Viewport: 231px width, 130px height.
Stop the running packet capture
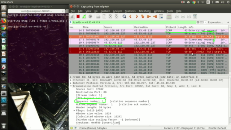78,17
